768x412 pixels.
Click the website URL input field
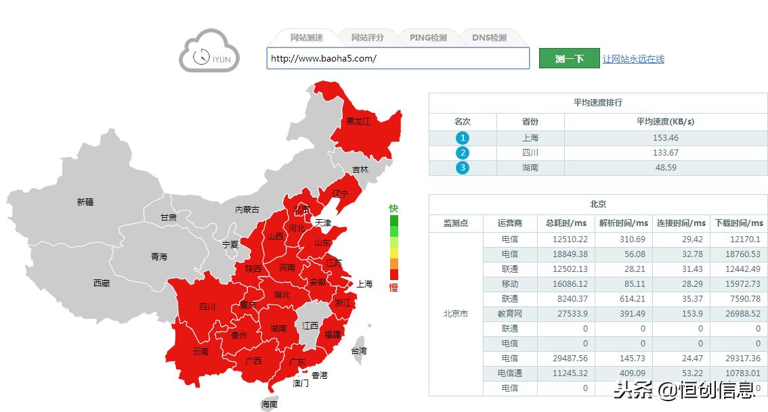coord(398,59)
